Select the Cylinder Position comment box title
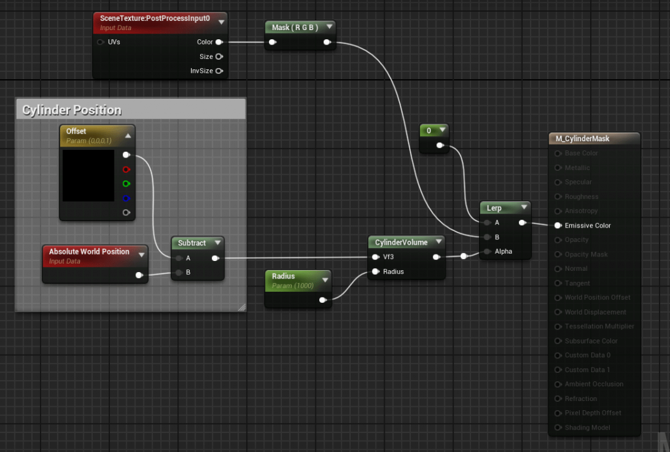The width and height of the screenshot is (670, 452). [x=72, y=110]
